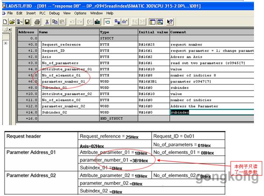Screen dimensions: 264x196
Task: Select the No_of_elements_02 name cell
Action: click(x=70, y=100)
